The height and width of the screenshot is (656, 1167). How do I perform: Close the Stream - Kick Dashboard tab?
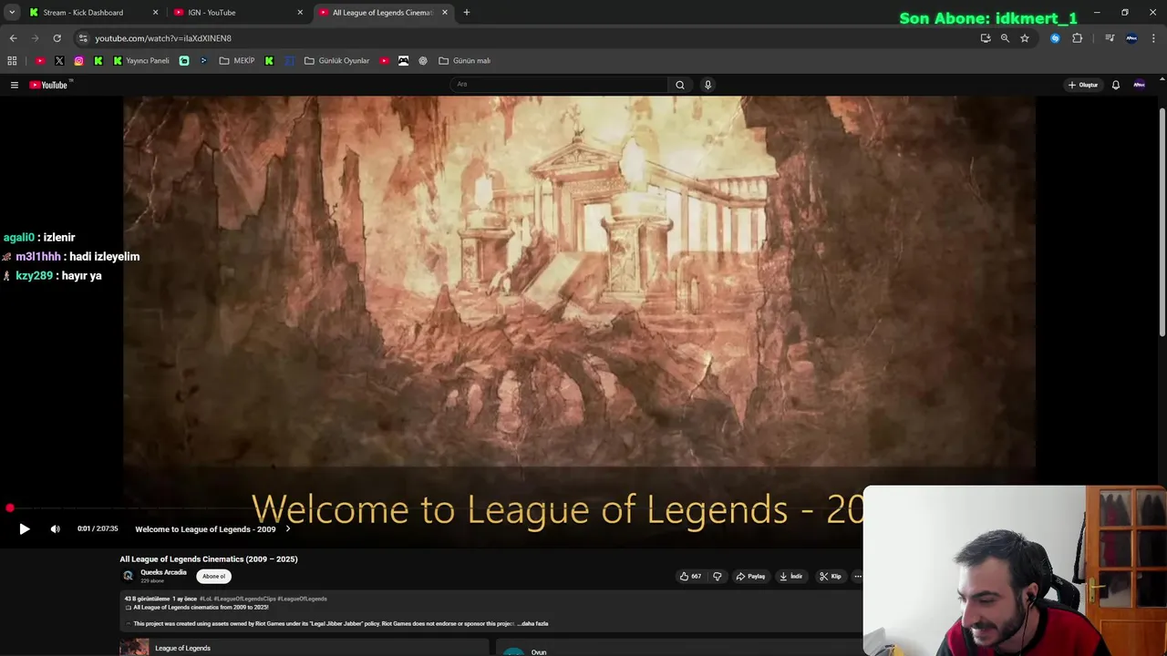coord(155,13)
